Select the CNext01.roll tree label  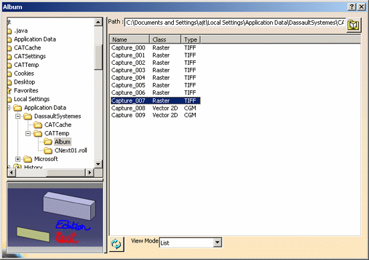pos(71,150)
